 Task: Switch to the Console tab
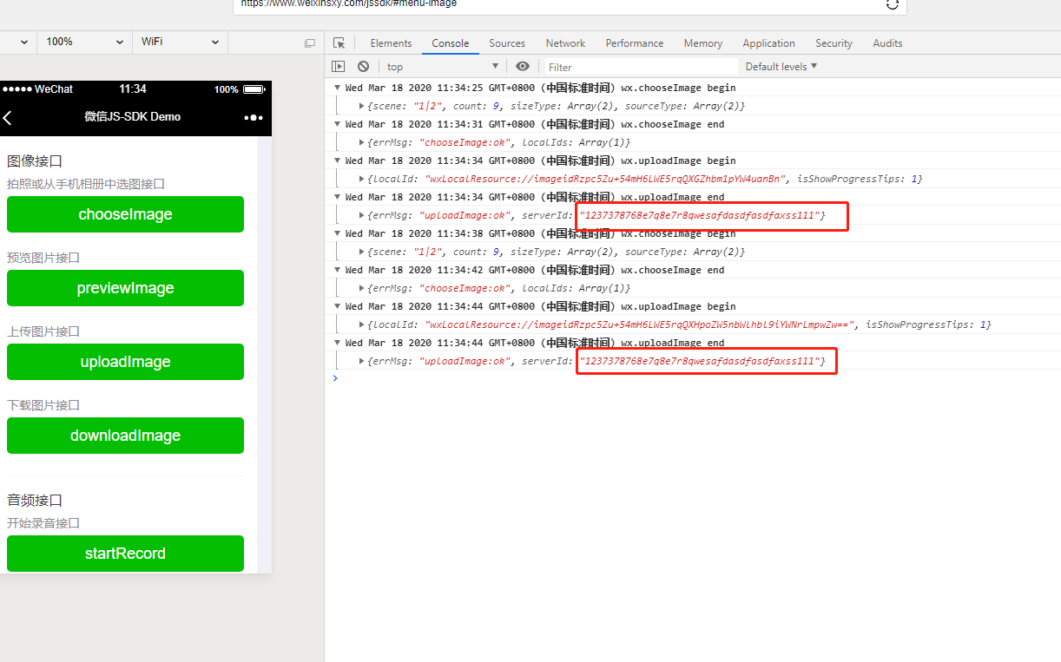pos(451,43)
